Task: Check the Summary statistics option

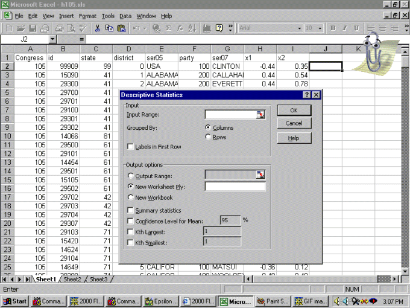Action: tap(130, 210)
